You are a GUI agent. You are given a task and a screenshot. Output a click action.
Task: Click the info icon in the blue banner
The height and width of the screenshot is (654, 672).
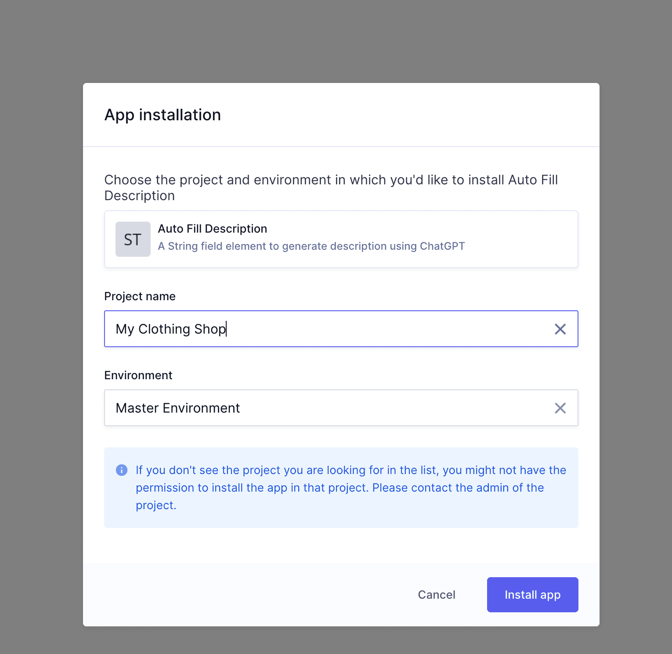click(x=121, y=470)
